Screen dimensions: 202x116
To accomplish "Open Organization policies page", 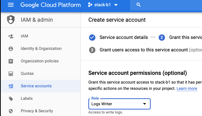I will tap(40, 61).
